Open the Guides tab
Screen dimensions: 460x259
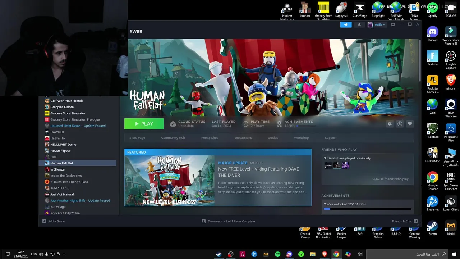(x=273, y=138)
